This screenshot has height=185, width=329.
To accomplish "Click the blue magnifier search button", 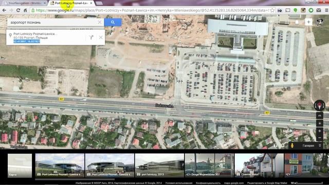I will [113, 22].
